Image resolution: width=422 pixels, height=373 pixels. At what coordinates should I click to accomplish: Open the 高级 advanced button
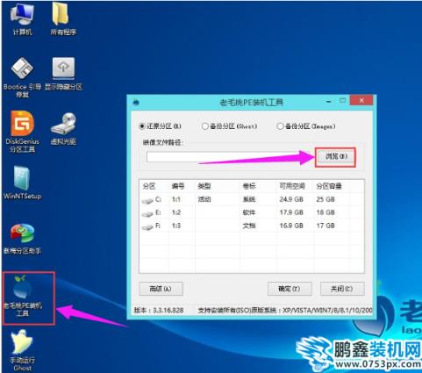(x=161, y=289)
